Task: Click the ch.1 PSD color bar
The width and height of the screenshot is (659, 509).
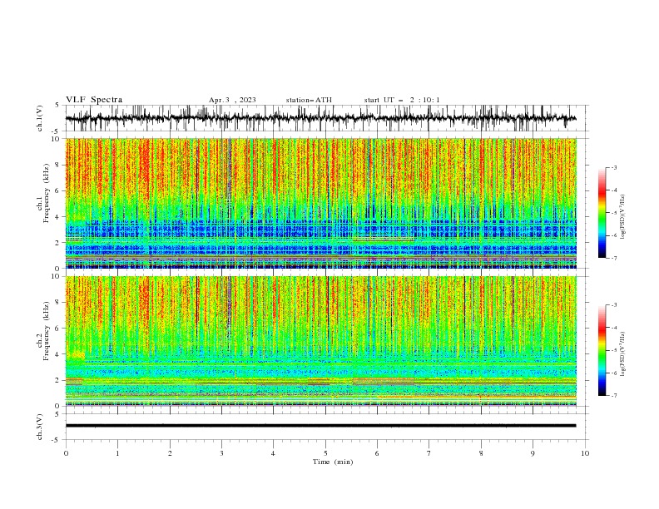Action: (x=602, y=213)
